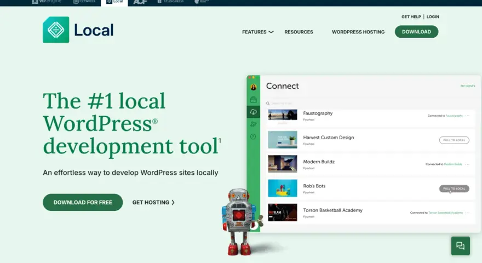
Task: Click the Local logo icon
Action: point(56,30)
